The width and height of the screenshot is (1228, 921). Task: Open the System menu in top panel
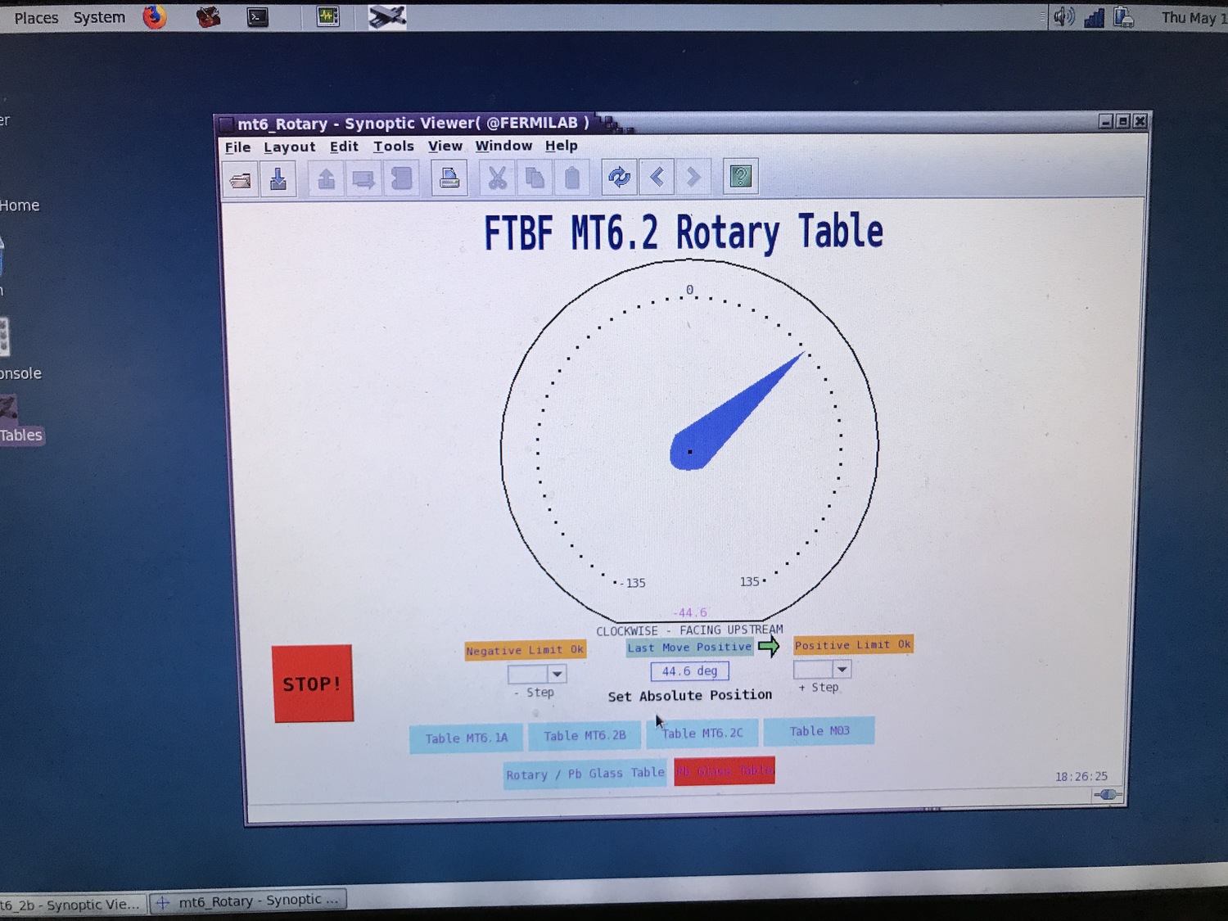point(99,17)
